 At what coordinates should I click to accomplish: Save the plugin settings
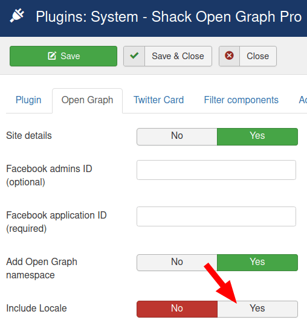pyautogui.click(x=63, y=56)
